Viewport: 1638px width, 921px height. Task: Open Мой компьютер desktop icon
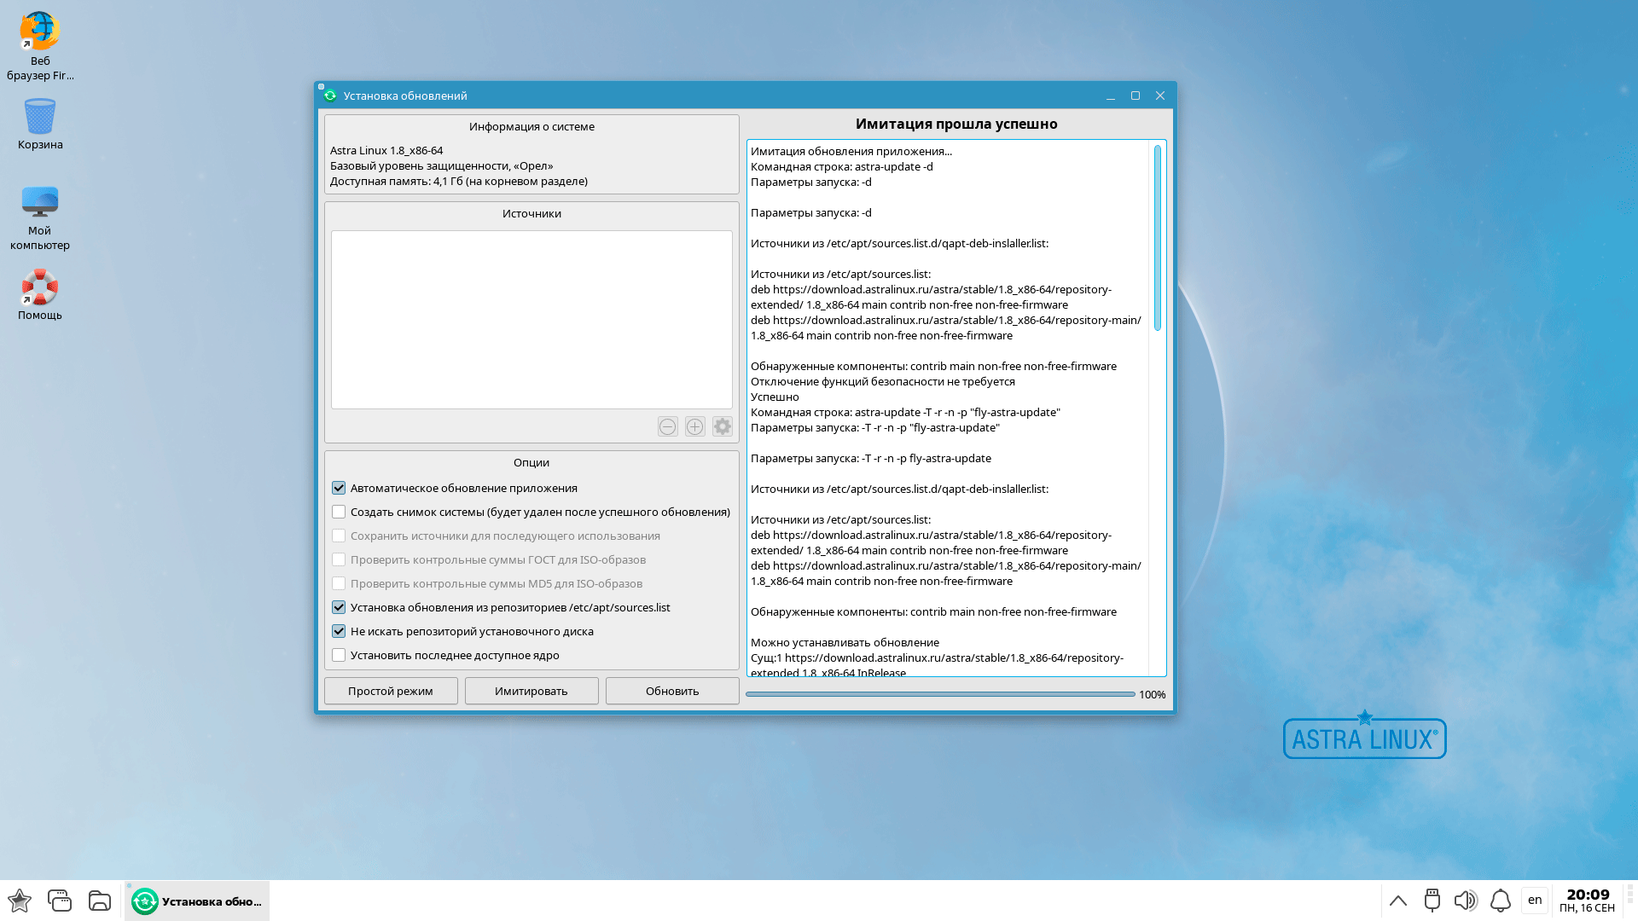(39, 218)
